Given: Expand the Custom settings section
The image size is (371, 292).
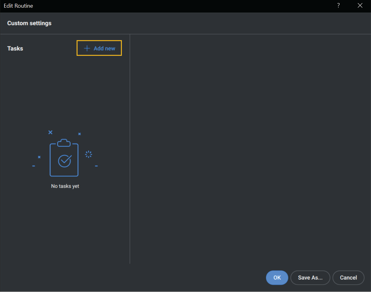Looking at the screenshot, I should pos(29,23).
